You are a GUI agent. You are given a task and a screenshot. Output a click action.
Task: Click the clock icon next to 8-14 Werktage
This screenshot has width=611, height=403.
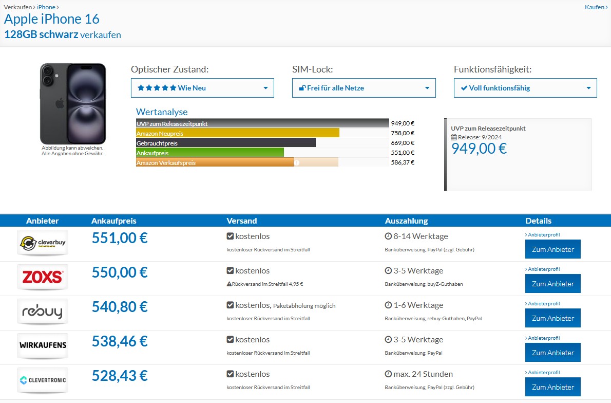388,236
